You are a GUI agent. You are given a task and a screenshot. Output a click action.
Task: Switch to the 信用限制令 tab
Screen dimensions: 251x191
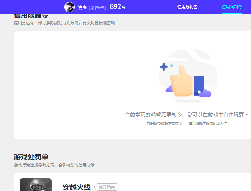click(232, 7)
